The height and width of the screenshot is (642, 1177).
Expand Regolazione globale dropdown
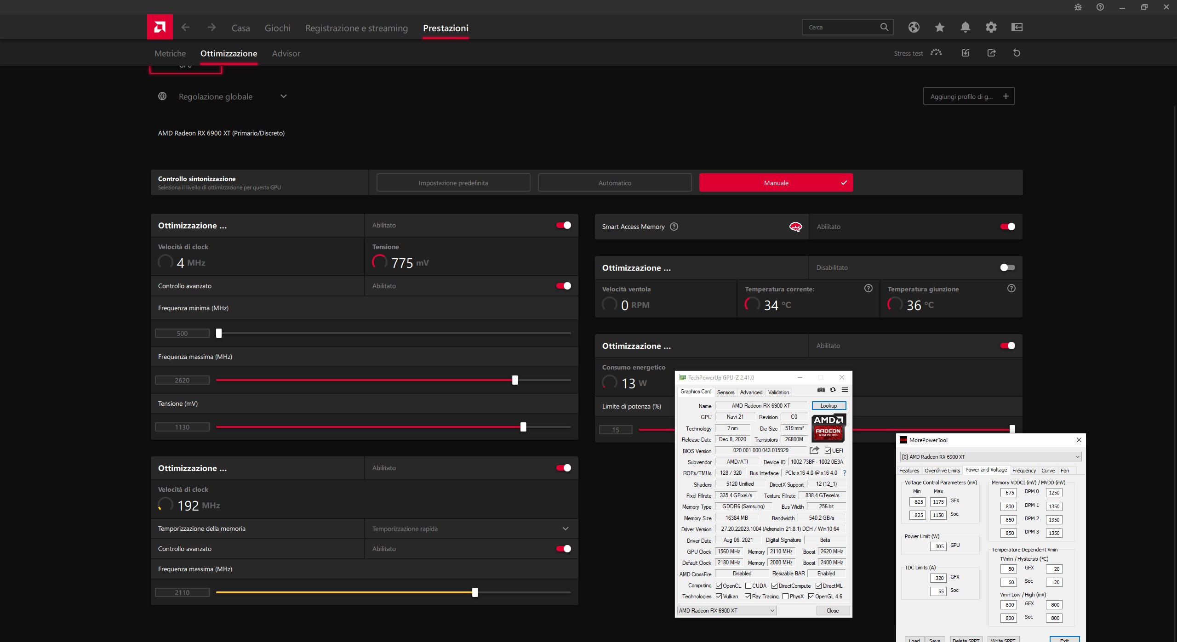(283, 97)
